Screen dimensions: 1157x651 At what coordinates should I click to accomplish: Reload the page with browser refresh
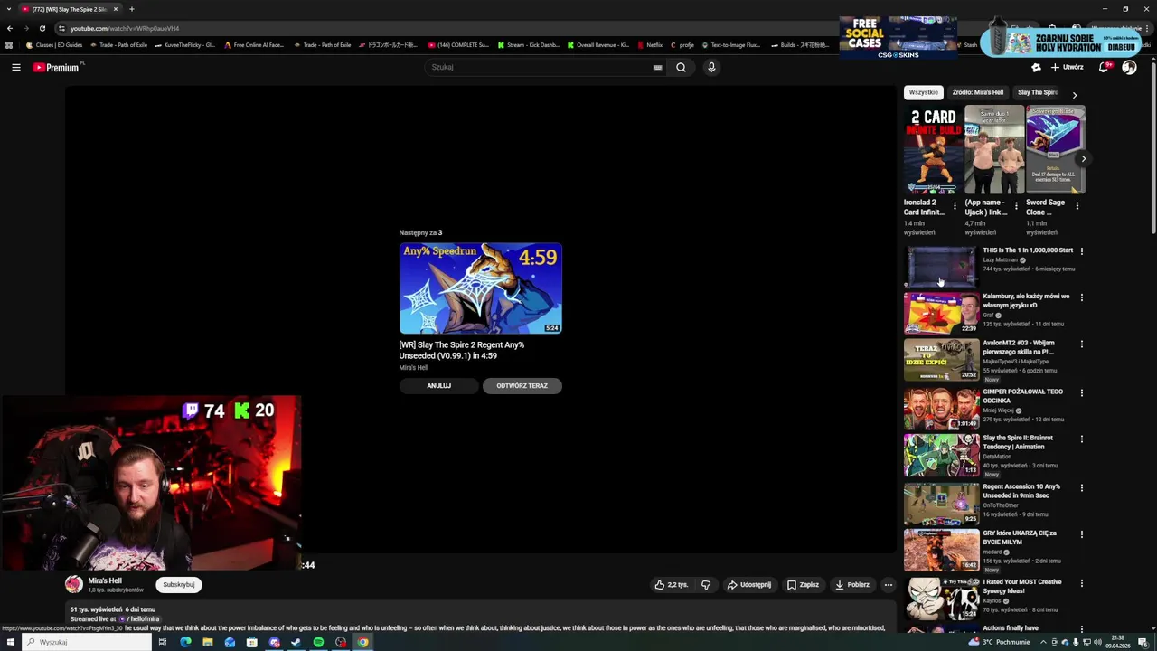[42, 28]
